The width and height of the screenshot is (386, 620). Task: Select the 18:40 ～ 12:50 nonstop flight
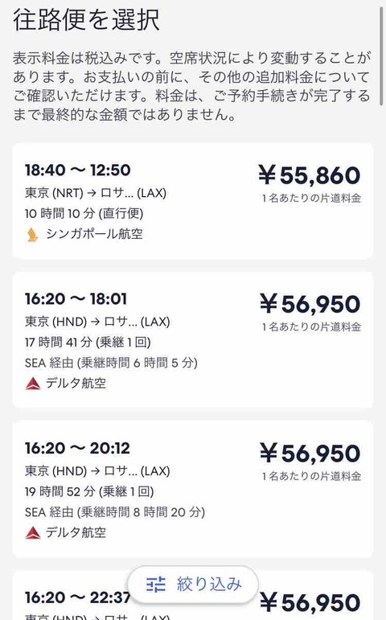click(x=193, y=201)
